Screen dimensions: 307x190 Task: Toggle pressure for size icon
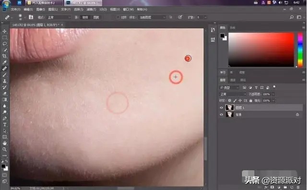pos(180,17)
